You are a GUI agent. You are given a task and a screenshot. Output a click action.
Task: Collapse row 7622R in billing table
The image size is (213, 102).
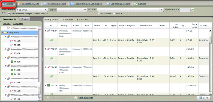(46, 85)
